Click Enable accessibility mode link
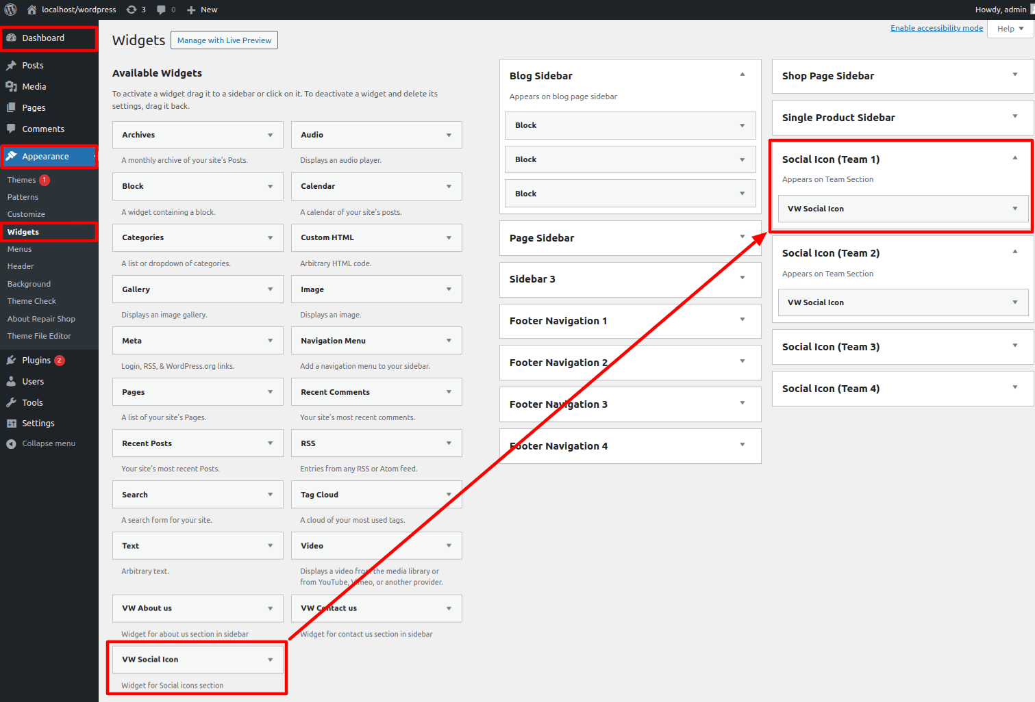The width and height of the screenshot is (1035, 702). pyautogui.click(x=936, y=28)
